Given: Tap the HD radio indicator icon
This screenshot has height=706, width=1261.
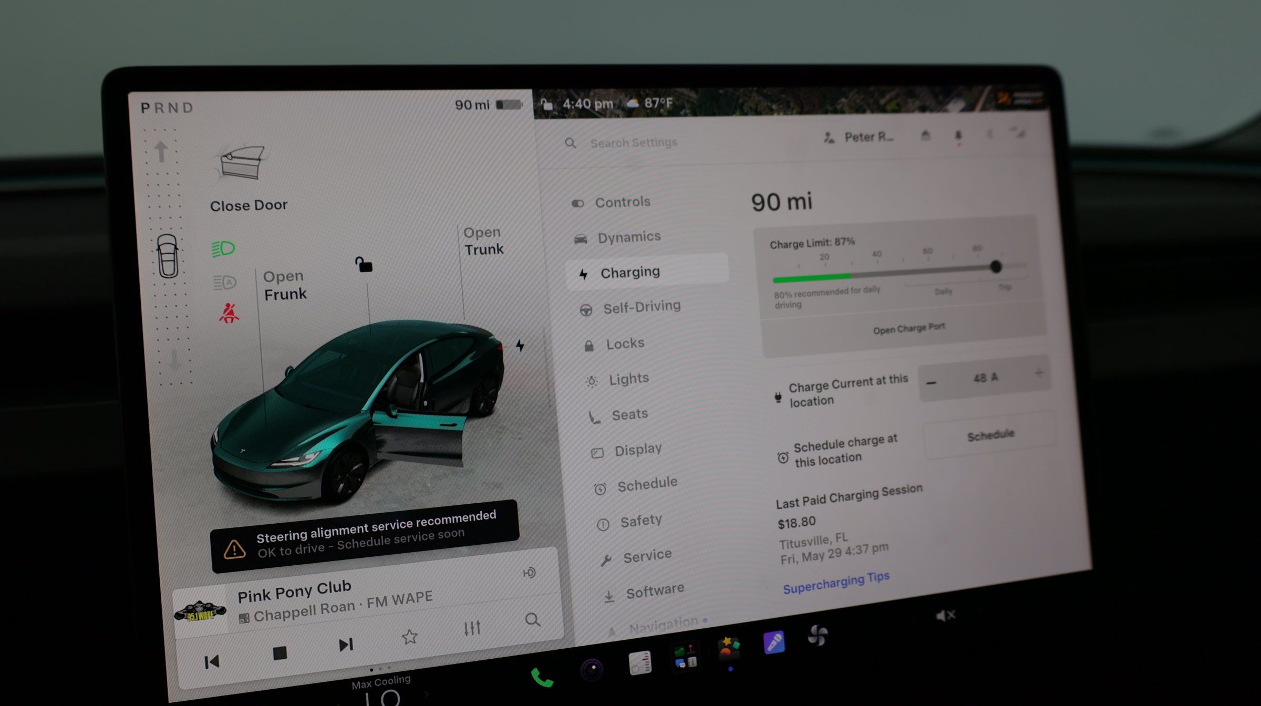Looking at the screenshot, I should pyautogui.click(x=529, y=573).
